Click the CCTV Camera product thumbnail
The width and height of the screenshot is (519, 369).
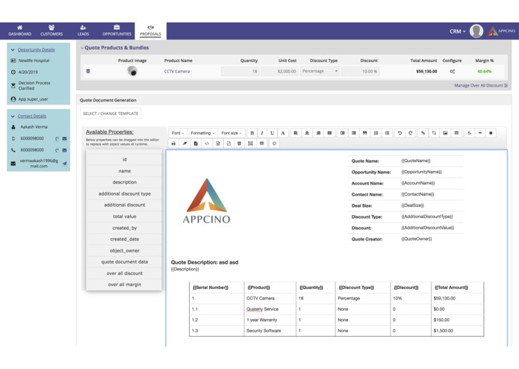(x=132, y=71)
